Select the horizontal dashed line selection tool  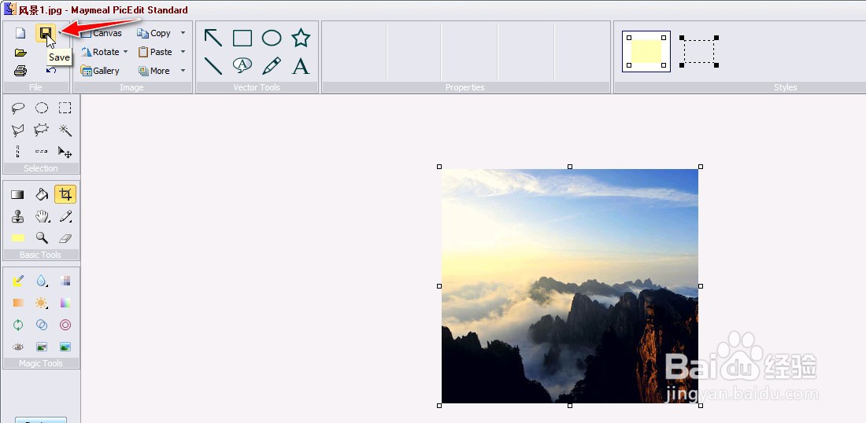42,151
